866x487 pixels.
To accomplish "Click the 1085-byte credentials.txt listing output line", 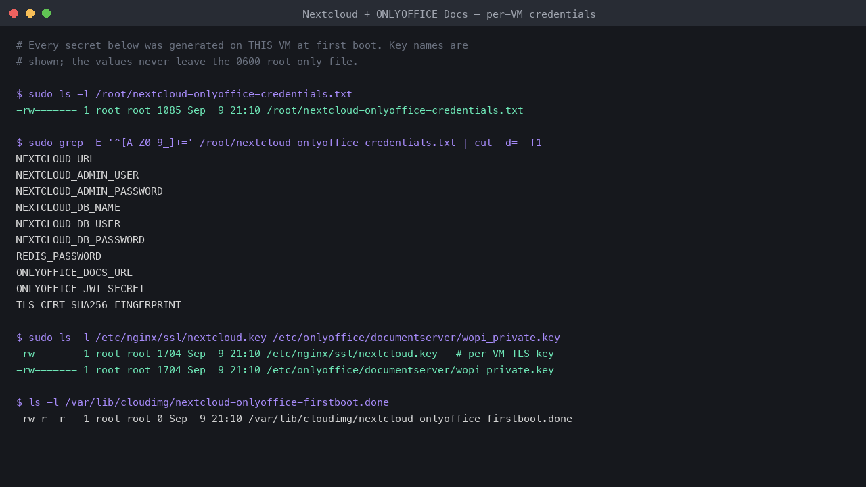I will point(270,110).
